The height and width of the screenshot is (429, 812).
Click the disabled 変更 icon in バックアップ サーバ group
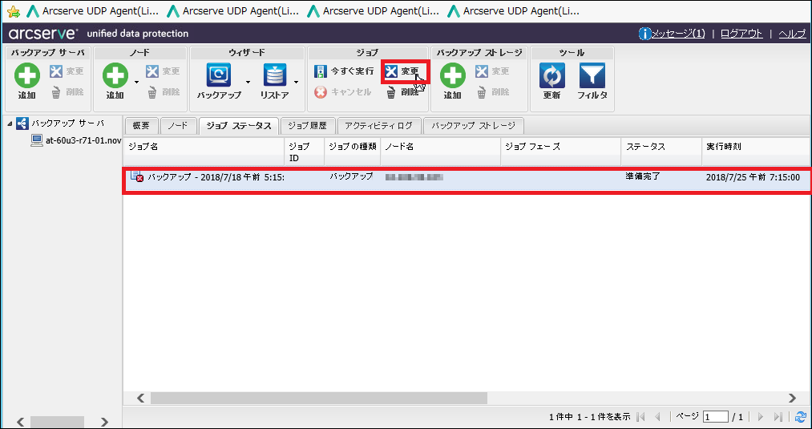click(x=56, y=71)
